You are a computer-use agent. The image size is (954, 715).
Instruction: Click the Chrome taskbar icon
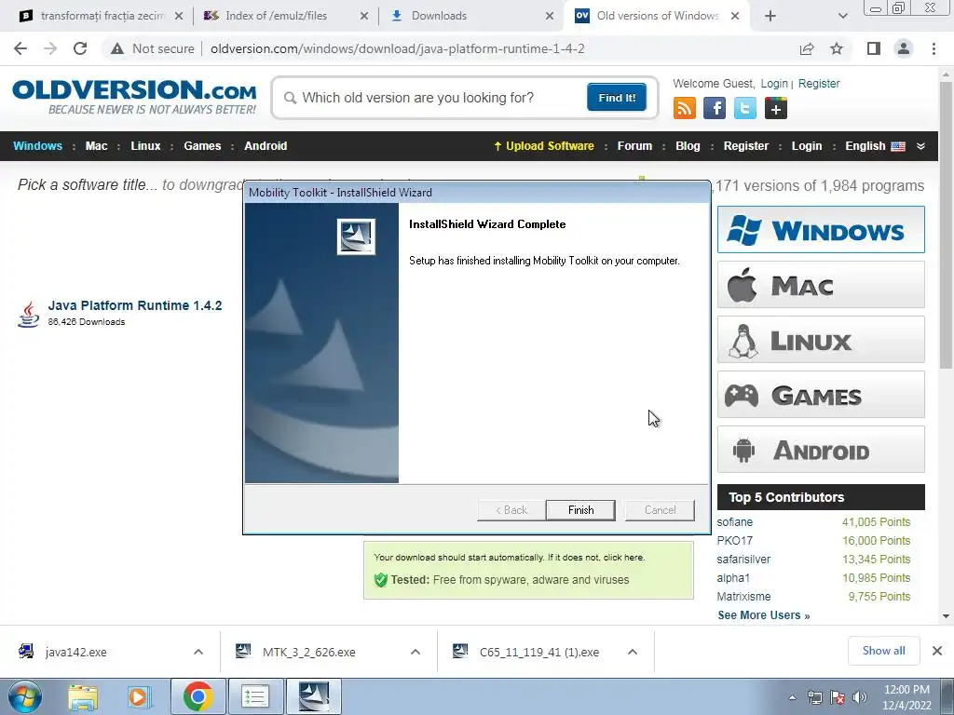(x=198, y=696)
